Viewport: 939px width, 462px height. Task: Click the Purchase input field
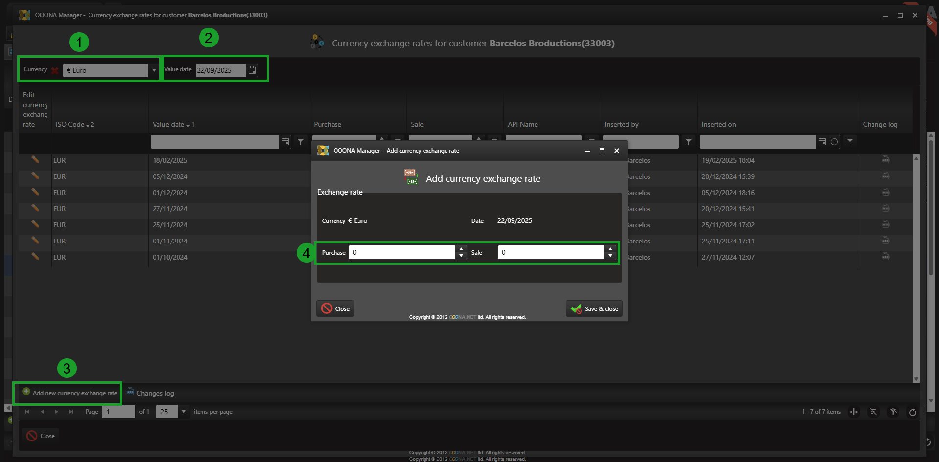coord(402,253)
